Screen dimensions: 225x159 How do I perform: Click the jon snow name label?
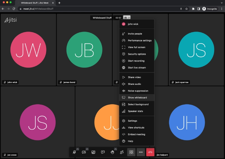click(x=10, y=155)
